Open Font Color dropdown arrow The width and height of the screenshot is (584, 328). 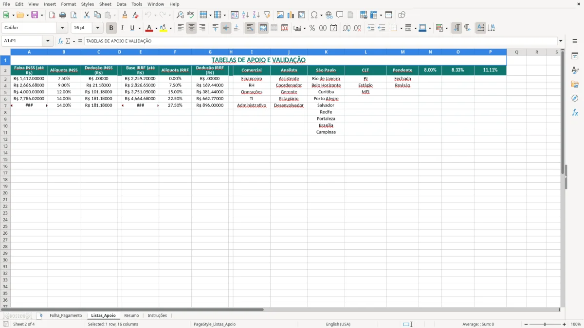tap(156, 28)
